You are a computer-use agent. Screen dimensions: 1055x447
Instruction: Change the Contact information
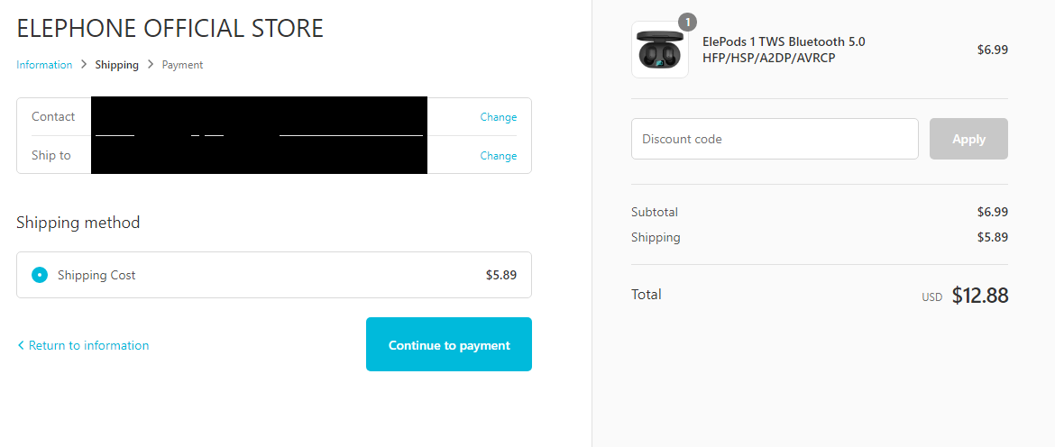(x=499, y=117)
